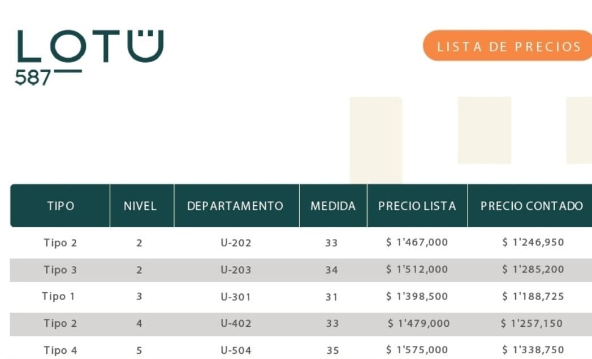Image resolution: width=592 pixels, height=359 pixels.
Task: Select cash price $ 1'338,750
Action: click(533, 351)
